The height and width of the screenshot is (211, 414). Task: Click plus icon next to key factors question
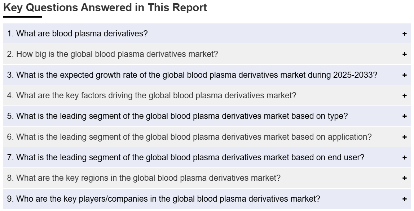coord(404,95)
